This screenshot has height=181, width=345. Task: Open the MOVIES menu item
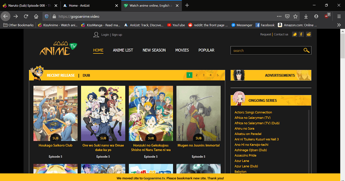[x=182, y=50]
